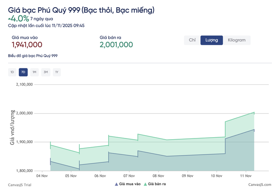Click the 10 Nov axis label
The width and height of the screenshot is (280, 190).
pos(217,176)
